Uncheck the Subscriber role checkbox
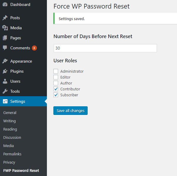 pos(56,95)
